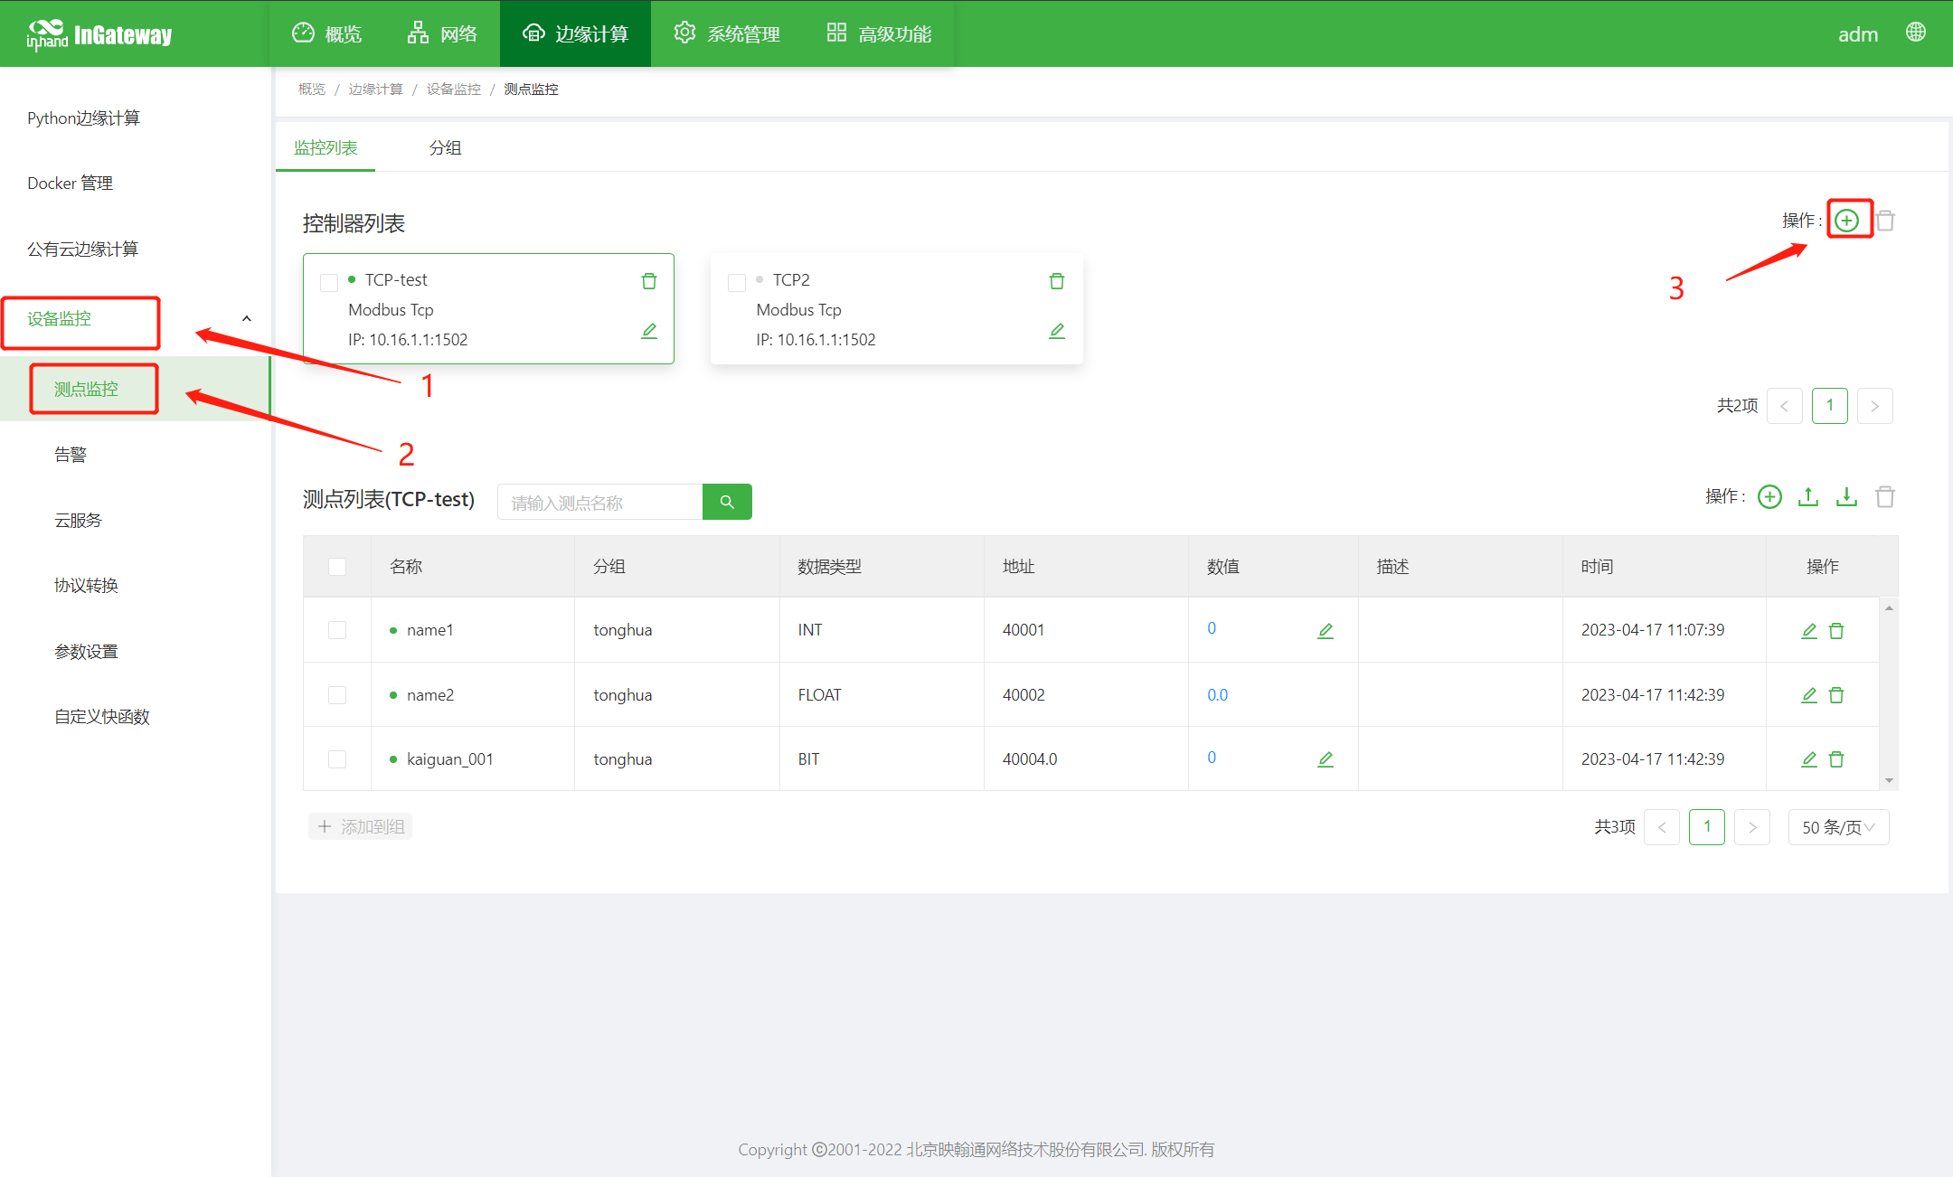Screen dimensions: 1953x1177
Task: Toggle the select-all checkbox in table header
Action: pos(337,567)
